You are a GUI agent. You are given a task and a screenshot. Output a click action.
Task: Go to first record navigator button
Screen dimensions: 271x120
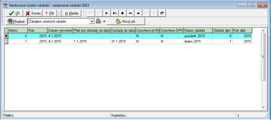(x=91, y=13)
